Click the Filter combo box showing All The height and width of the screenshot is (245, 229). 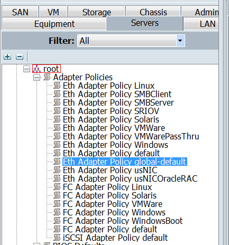pos(131,41)
